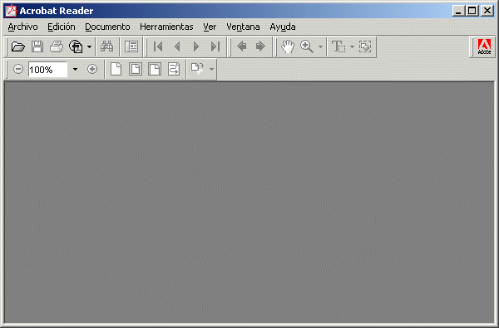Open the Edición menu

point(62,27)
